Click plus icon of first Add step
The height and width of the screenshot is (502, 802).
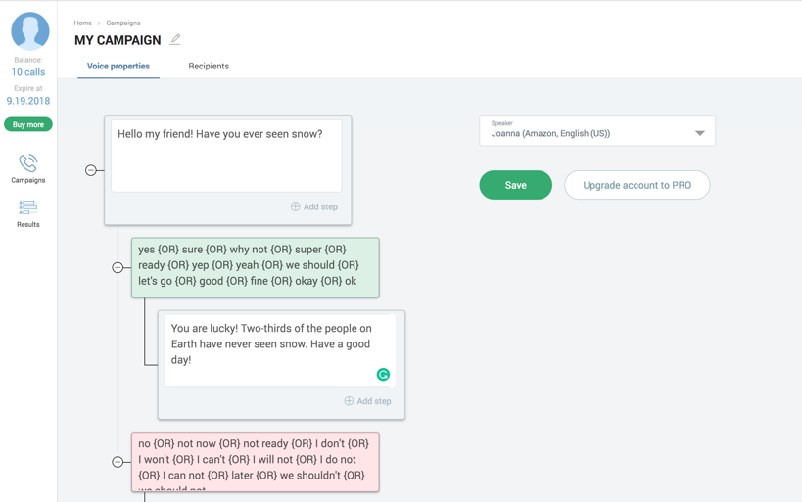tap(295, 206)
